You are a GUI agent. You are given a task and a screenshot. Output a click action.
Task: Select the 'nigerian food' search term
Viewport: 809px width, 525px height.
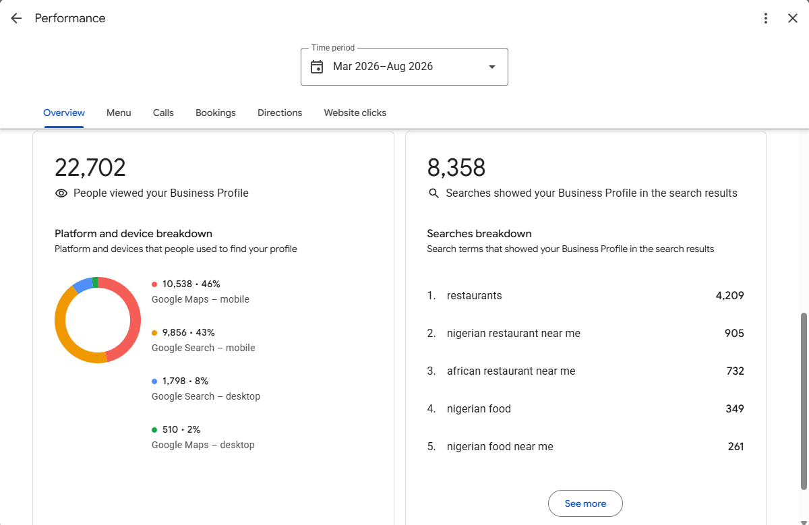point(585,409)
